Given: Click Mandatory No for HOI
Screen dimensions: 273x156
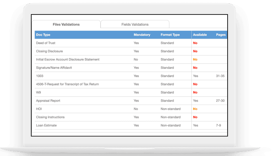Looking at the screenshot, I should pos(136,109).
